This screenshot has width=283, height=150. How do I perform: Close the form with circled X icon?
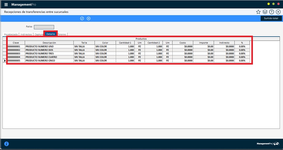click(278, 12)
